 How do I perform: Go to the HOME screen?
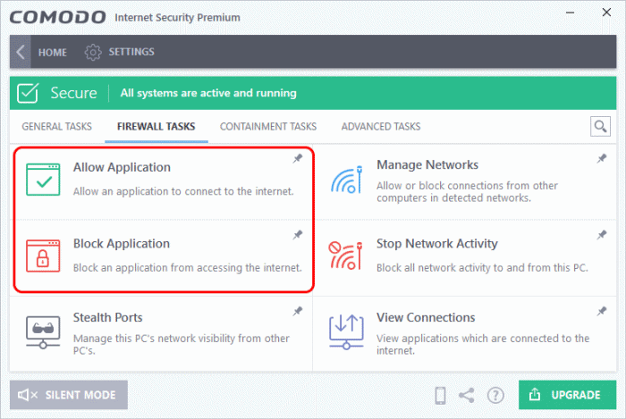tap(52, 52)
